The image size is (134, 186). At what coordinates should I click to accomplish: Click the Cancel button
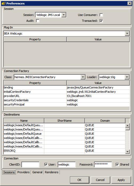(x=100, y=180)
